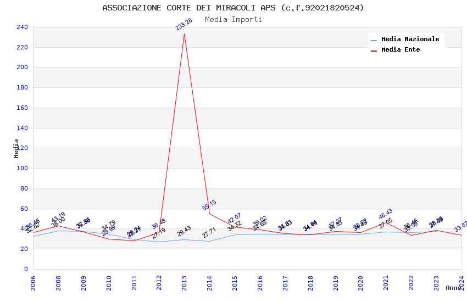Image resolution: width=467 pixels, height=302 pixels.
Task: Click the 2015 year axis label
Action: click(x=235, y=283)
